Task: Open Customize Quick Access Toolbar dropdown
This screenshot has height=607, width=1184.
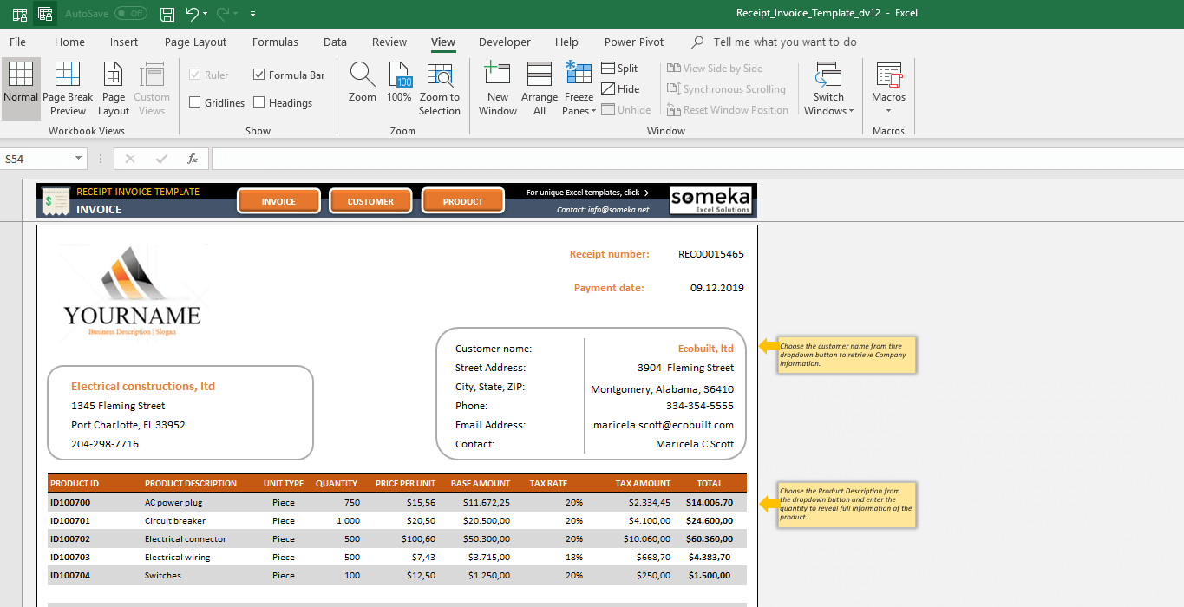Action: tap(252, 14)
